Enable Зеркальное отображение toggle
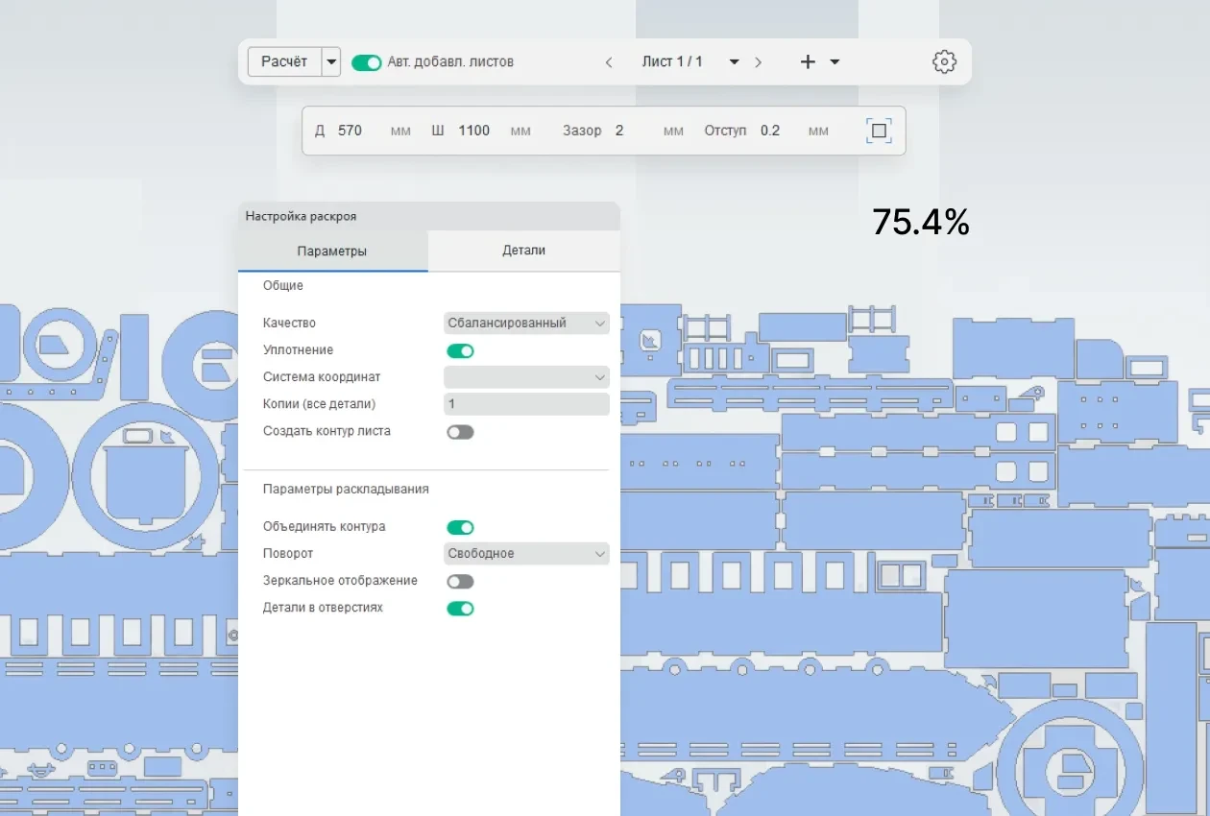This screenshot has width=1210, height=816. pos(461,581)
